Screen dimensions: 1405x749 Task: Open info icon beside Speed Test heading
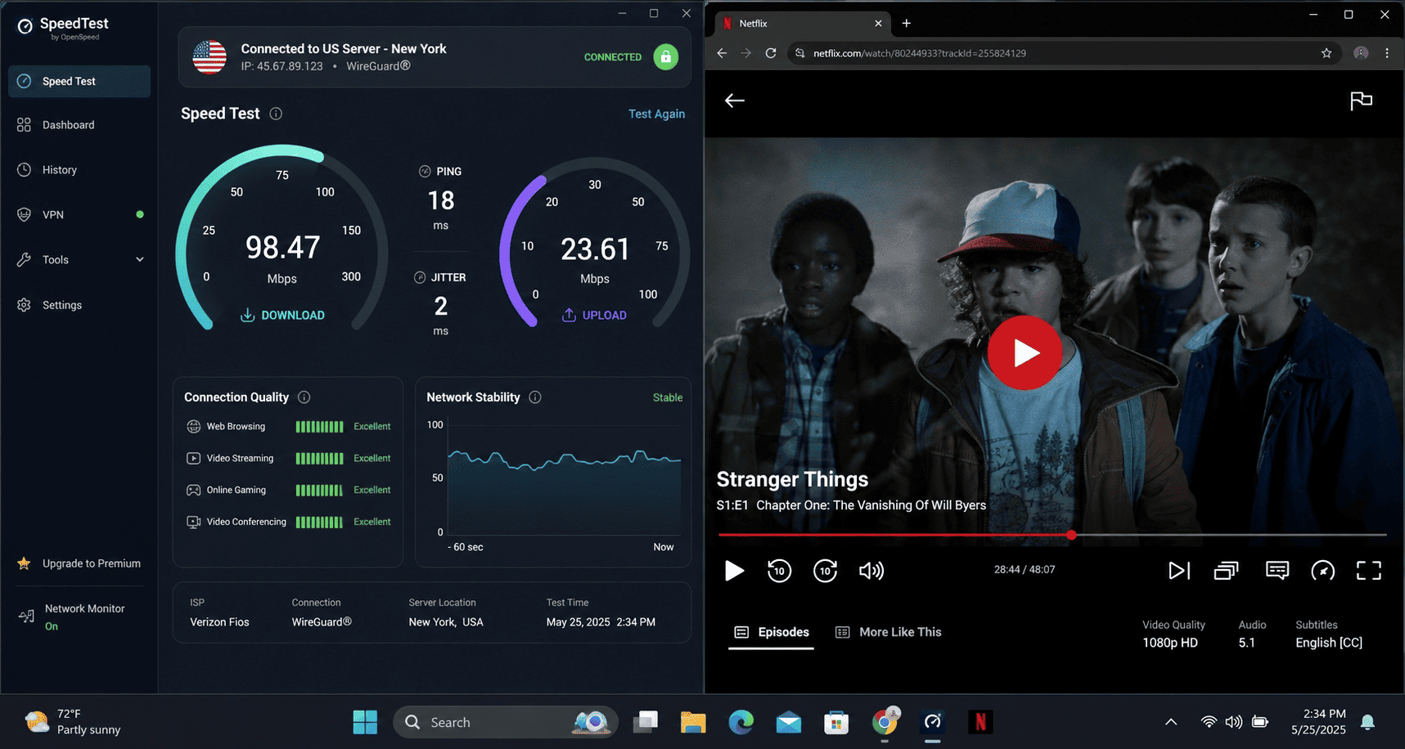(x=276, y=114)
